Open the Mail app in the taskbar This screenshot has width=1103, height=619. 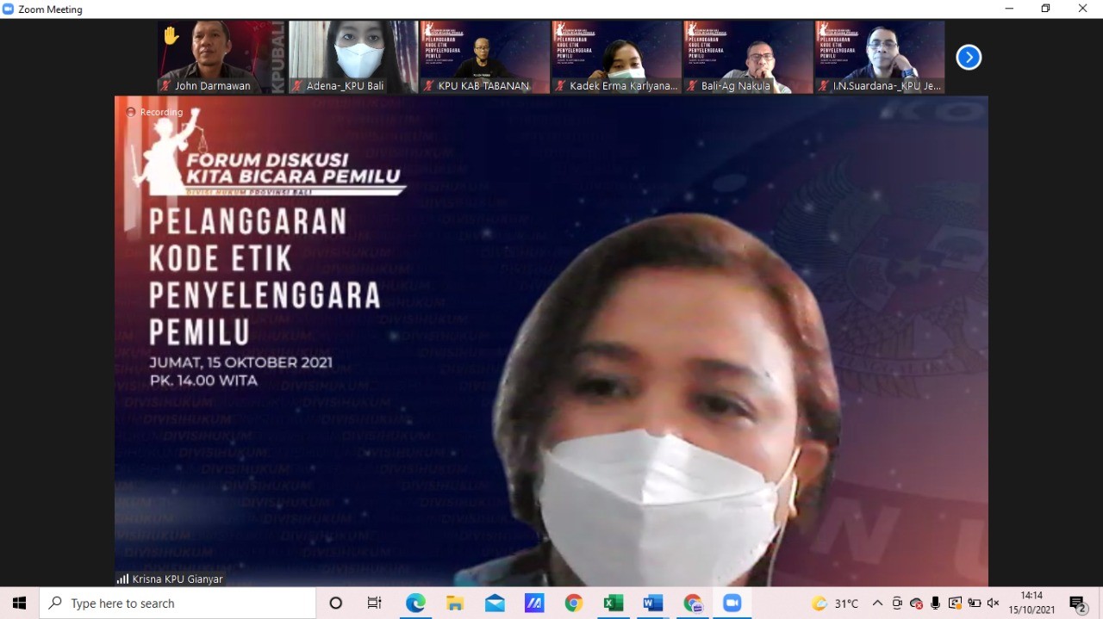(495, 604)
